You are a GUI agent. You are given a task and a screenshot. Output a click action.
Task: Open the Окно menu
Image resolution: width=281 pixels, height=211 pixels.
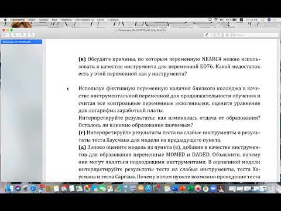click(100, 20)
